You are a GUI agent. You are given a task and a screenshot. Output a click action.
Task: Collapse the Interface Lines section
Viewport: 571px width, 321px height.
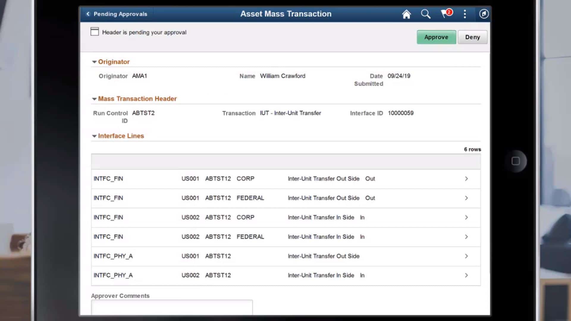(94, 136)
